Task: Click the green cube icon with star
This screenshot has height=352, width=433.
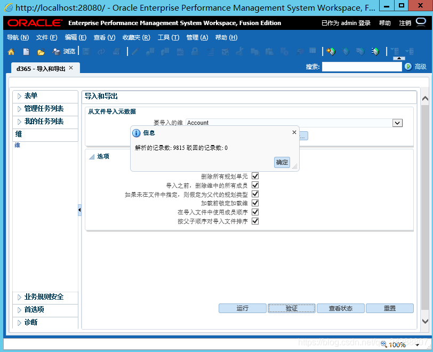Action: point(331,52)
